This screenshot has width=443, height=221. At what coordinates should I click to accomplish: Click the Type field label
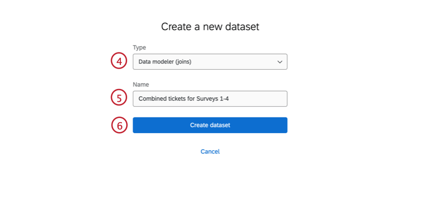pyautogui.click(x=139, y=47)
